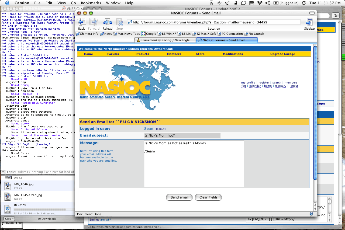This screenshot has width=345, height=230.
Task: Open PC Connection bookmark
Action: click(x=230, y=34)
